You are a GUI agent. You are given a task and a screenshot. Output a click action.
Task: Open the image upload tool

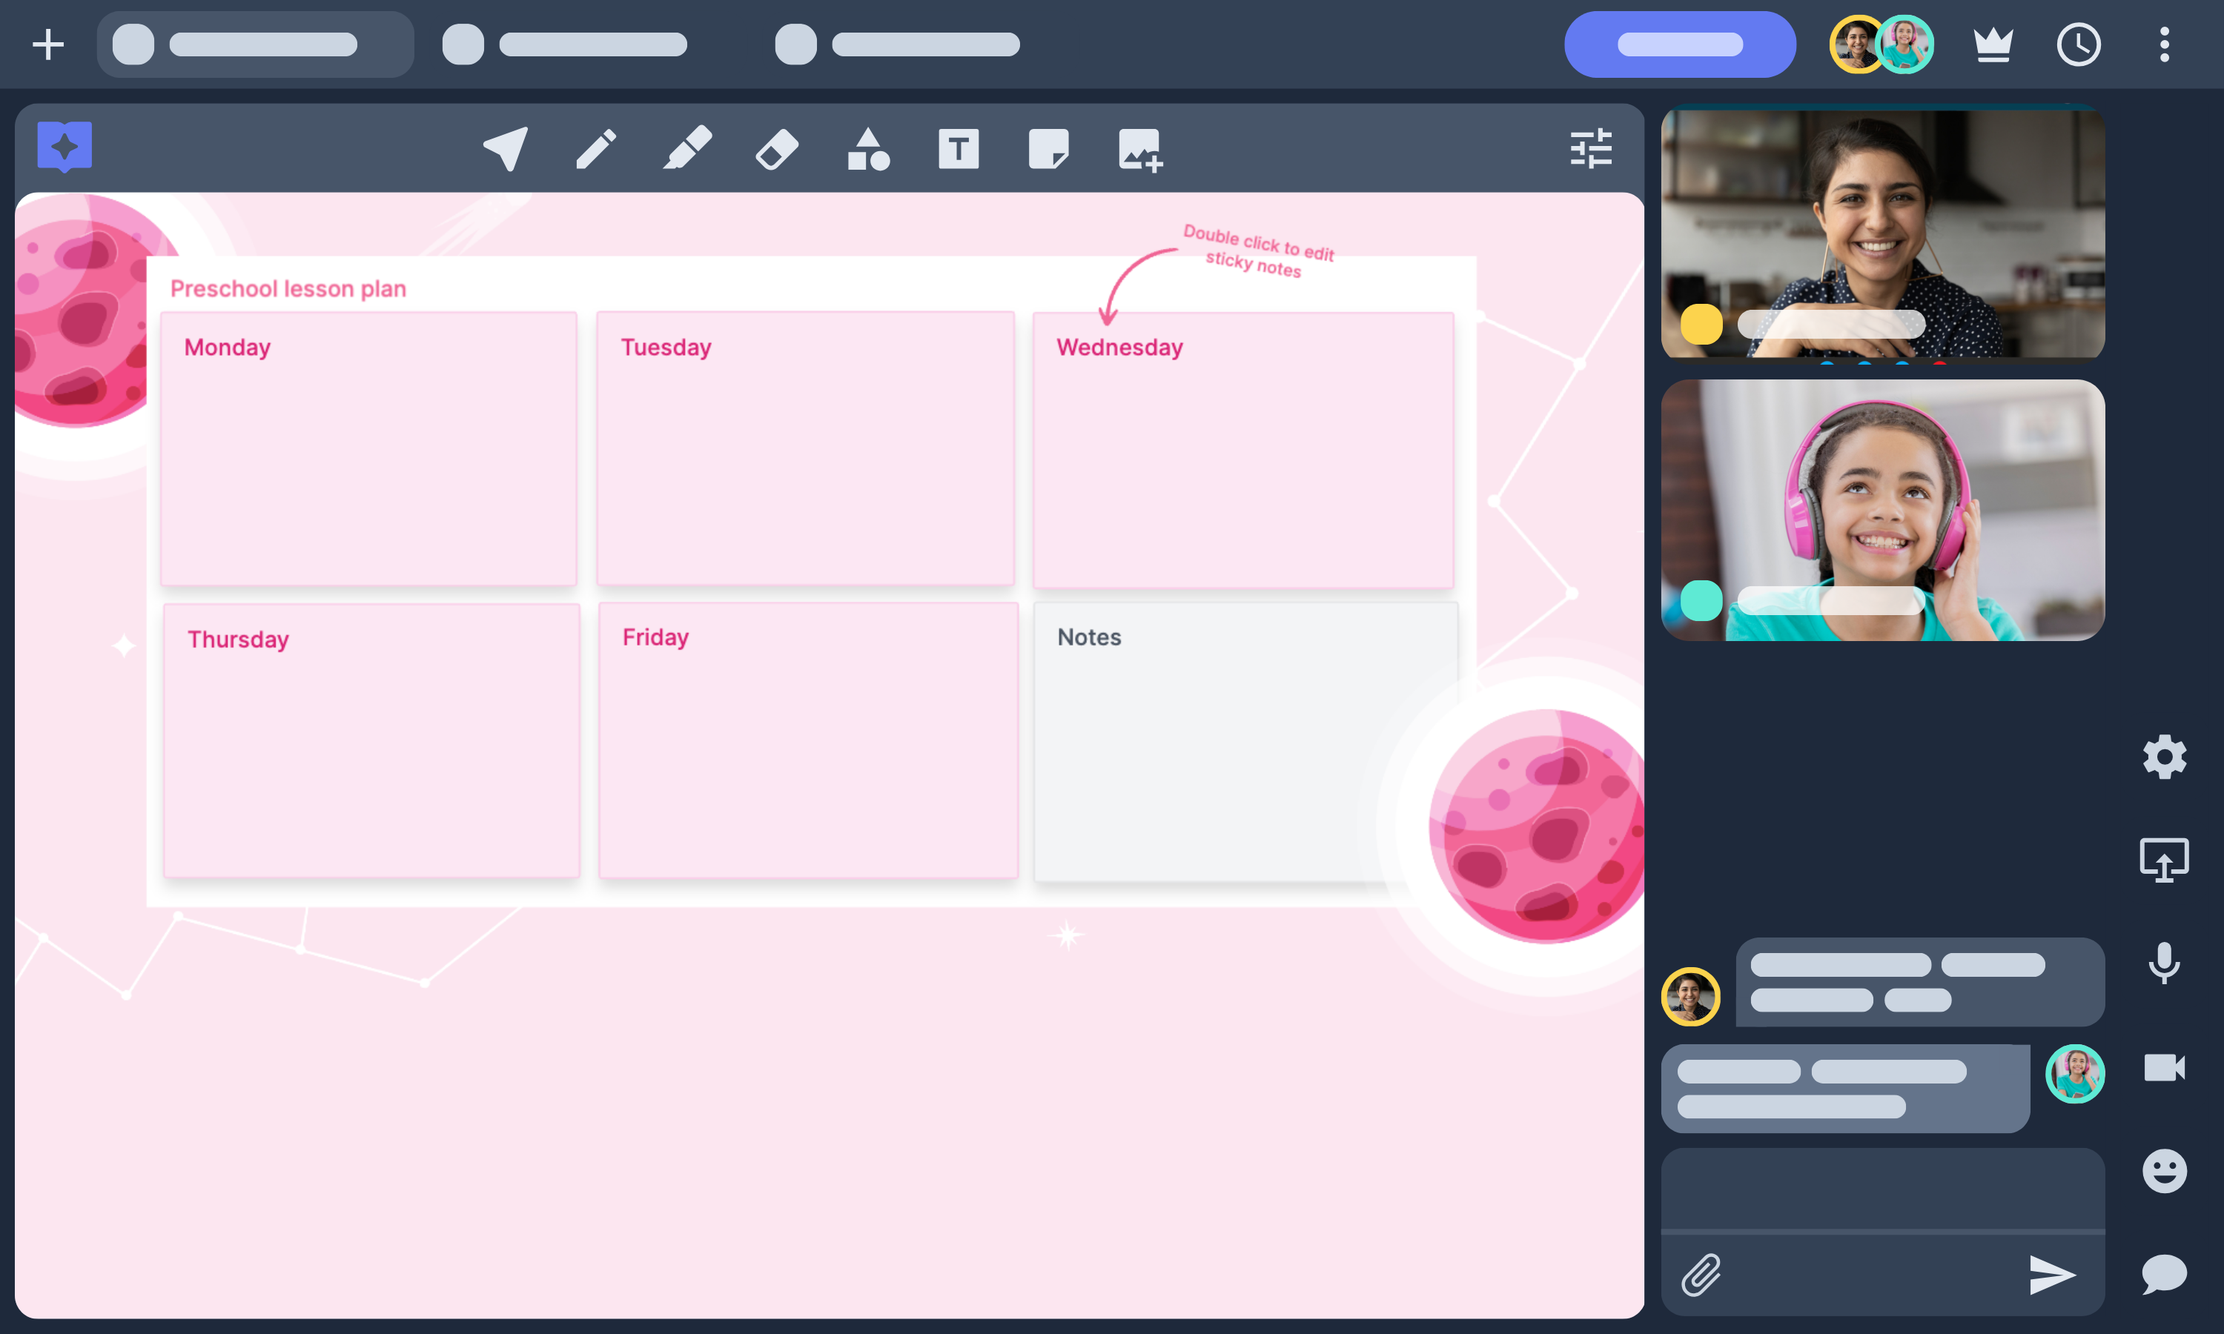click(1140, 149)
